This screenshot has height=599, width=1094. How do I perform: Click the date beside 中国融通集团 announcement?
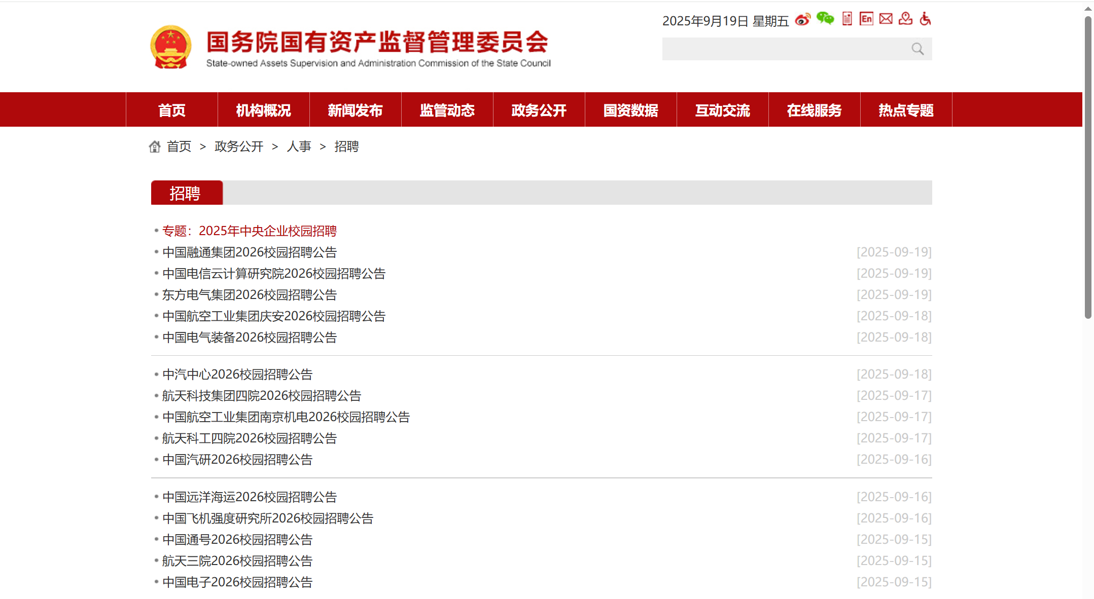894,252
